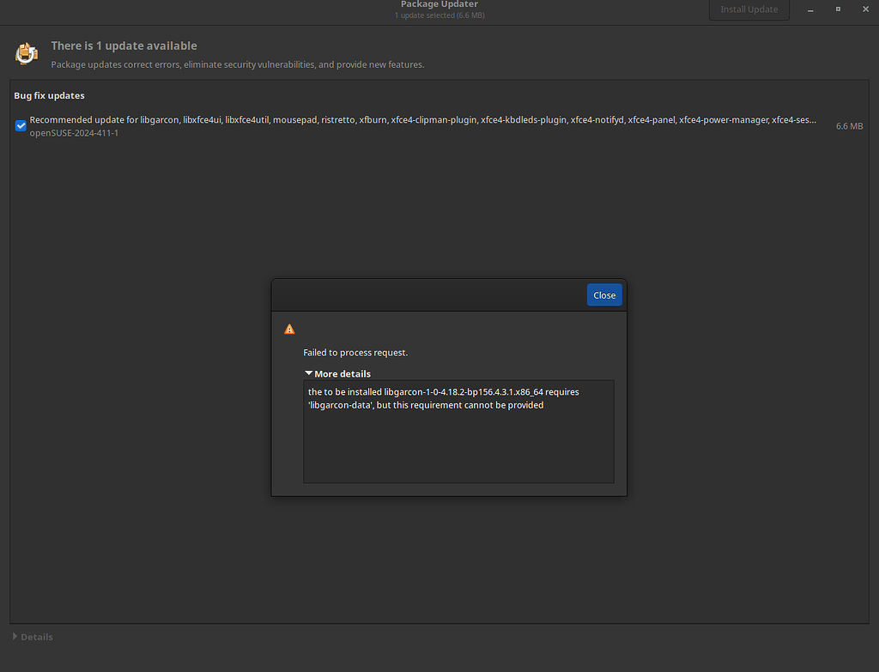Image resolution: width=879 pixels, height=672 pixels.
Task: Deselect the recommended update checkbox
Action: coord(21,125)
